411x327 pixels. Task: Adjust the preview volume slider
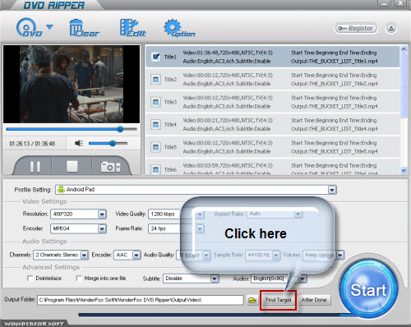(109, 143)
